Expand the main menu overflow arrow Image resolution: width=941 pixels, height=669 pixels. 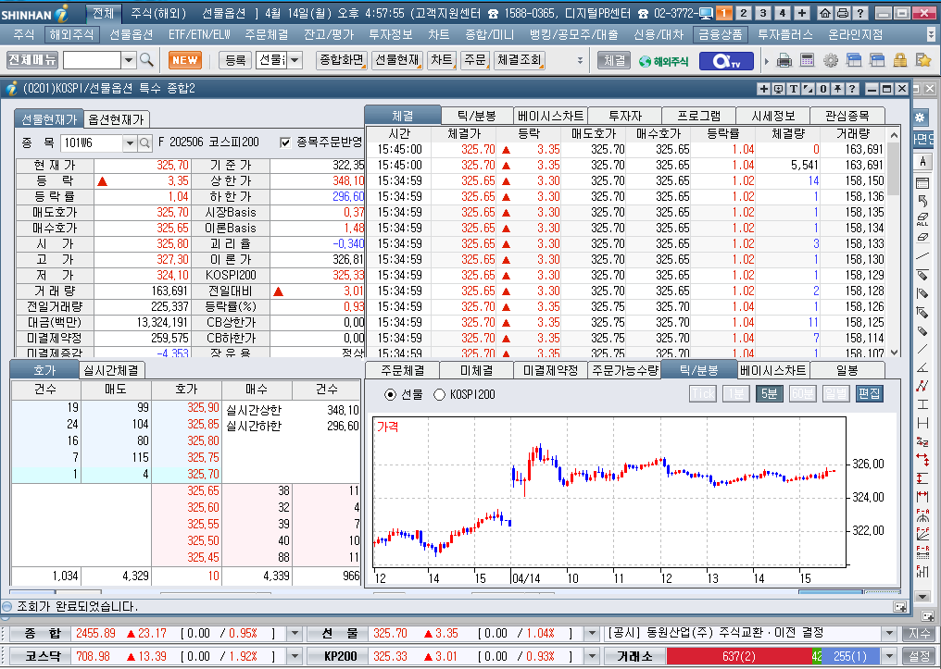932,35
